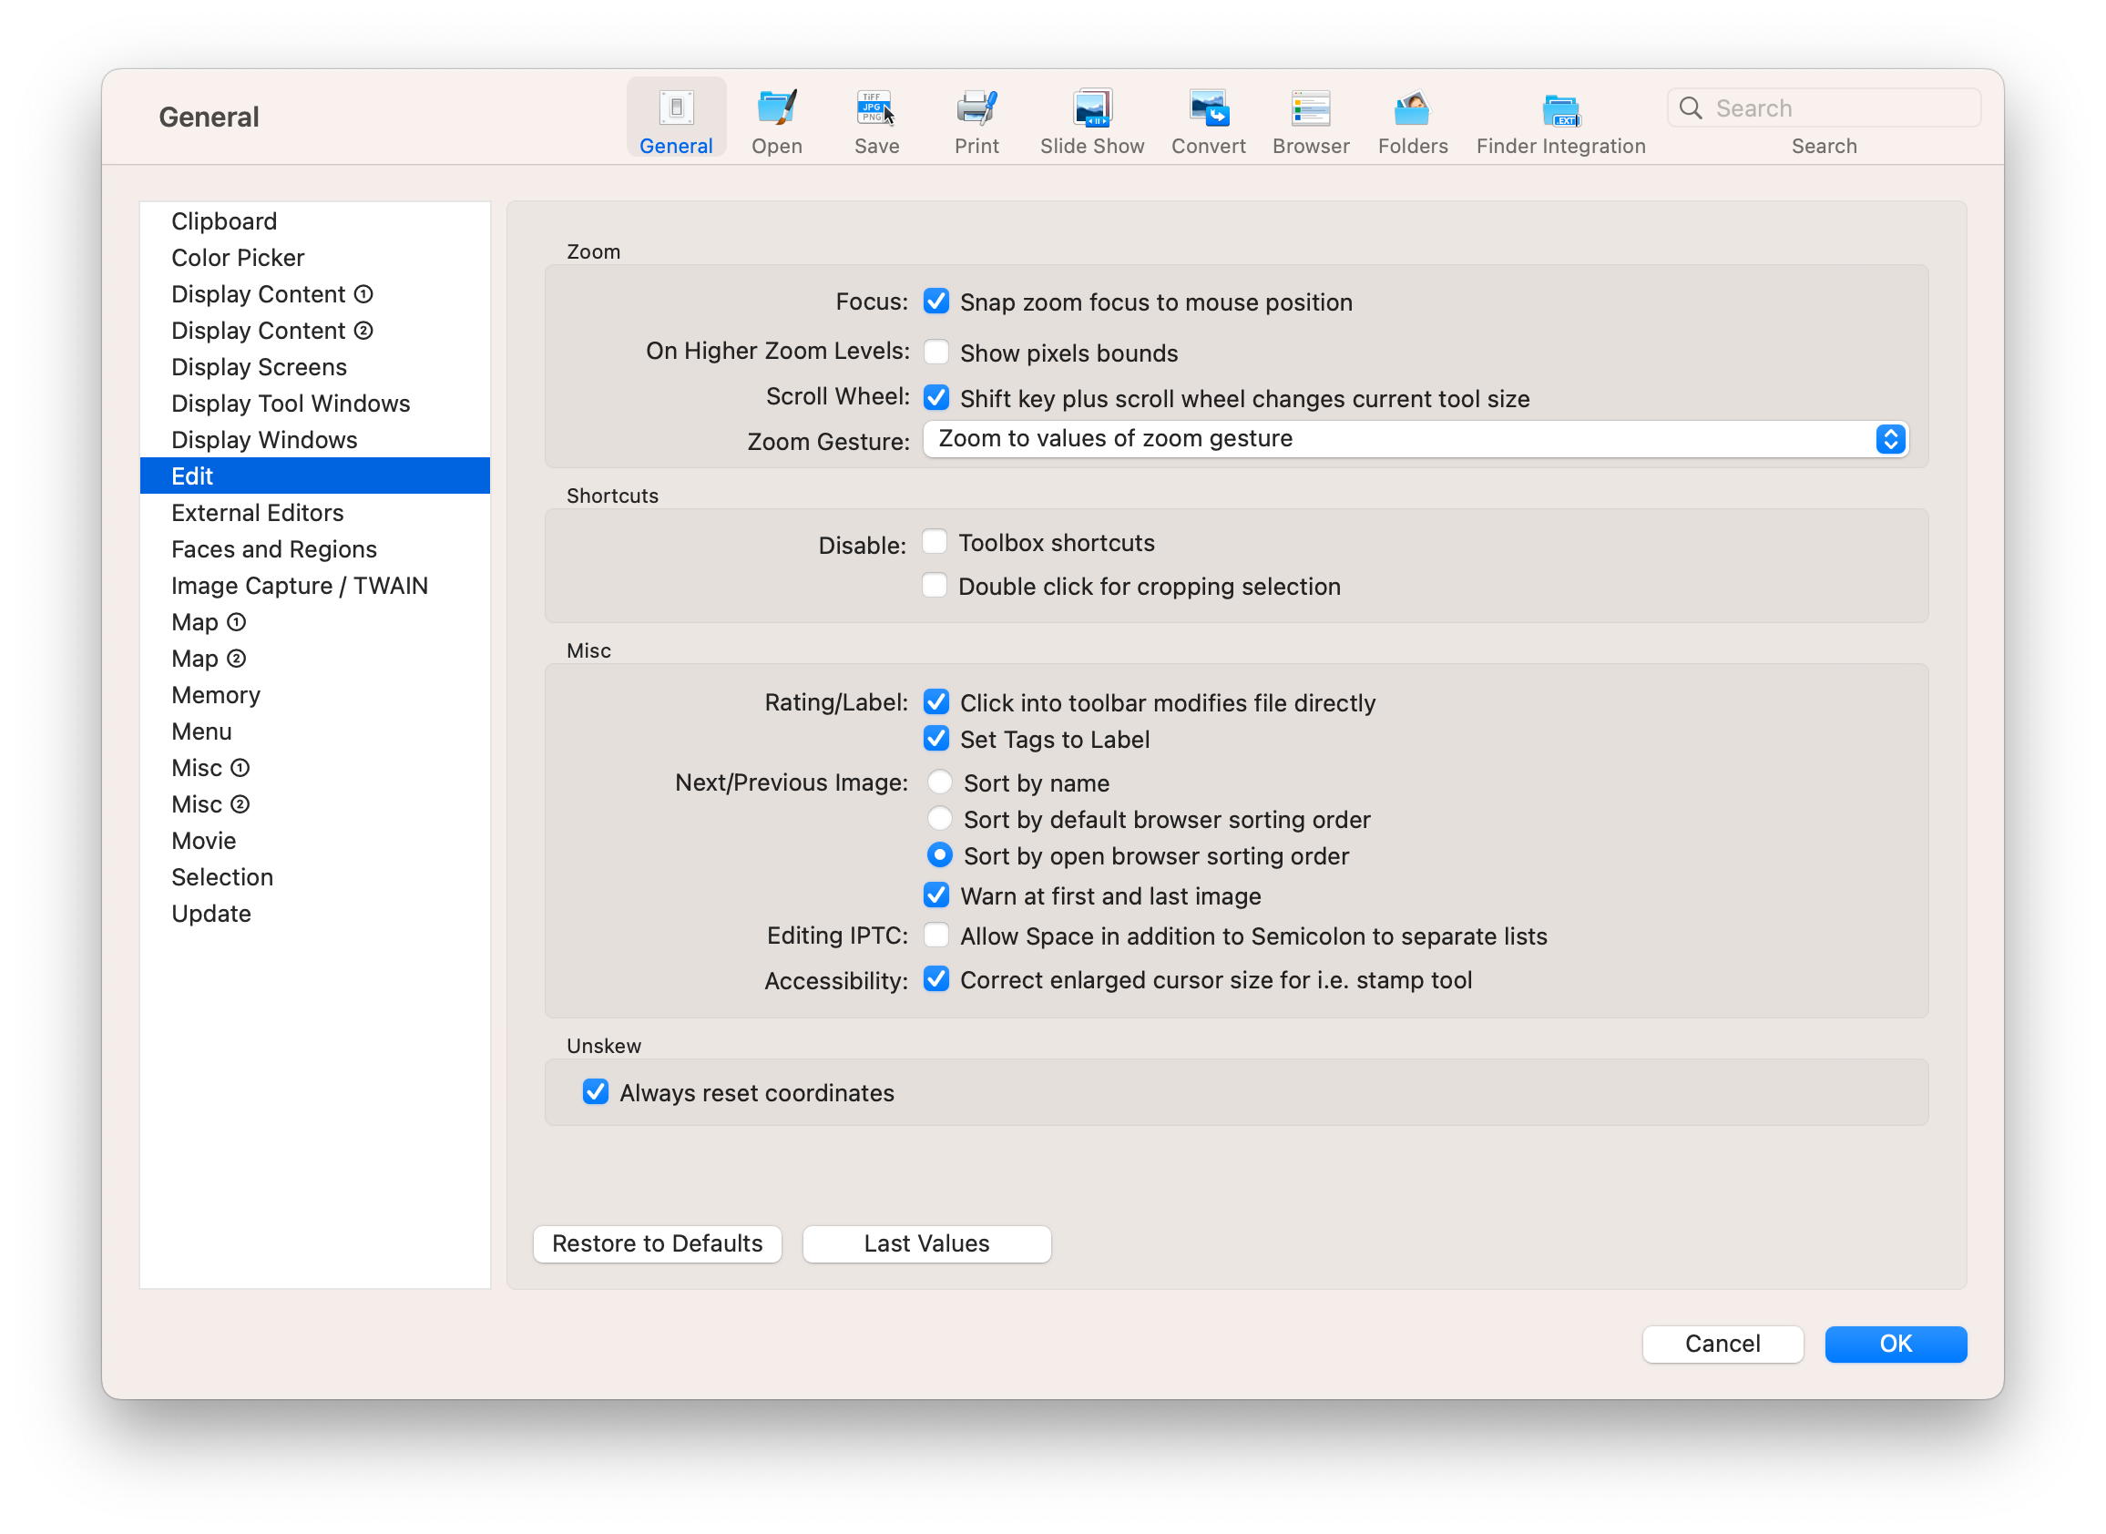Switch to the Print tab
The height and width of the screenshot is (1534, 2106).
click(977, 123)
